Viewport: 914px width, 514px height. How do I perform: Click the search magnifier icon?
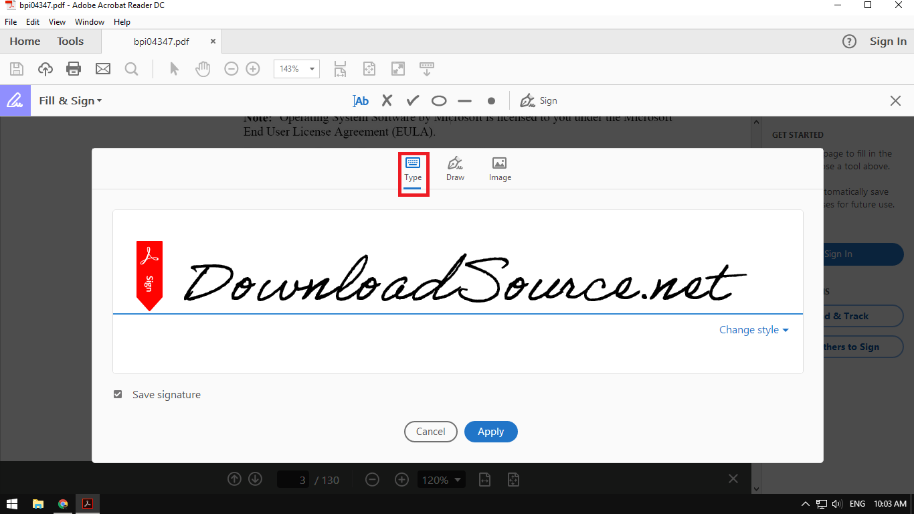(131, 68)
